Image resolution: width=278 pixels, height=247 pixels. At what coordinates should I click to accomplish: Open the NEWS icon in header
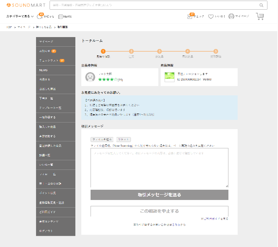[60, 17]
